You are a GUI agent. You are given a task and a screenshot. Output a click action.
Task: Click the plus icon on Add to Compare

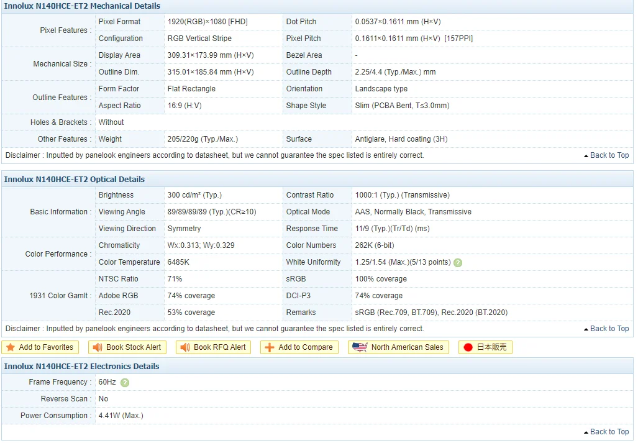270,347
